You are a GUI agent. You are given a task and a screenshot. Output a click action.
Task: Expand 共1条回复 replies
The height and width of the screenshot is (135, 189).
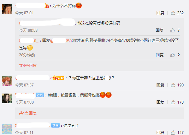pos(28,113)
